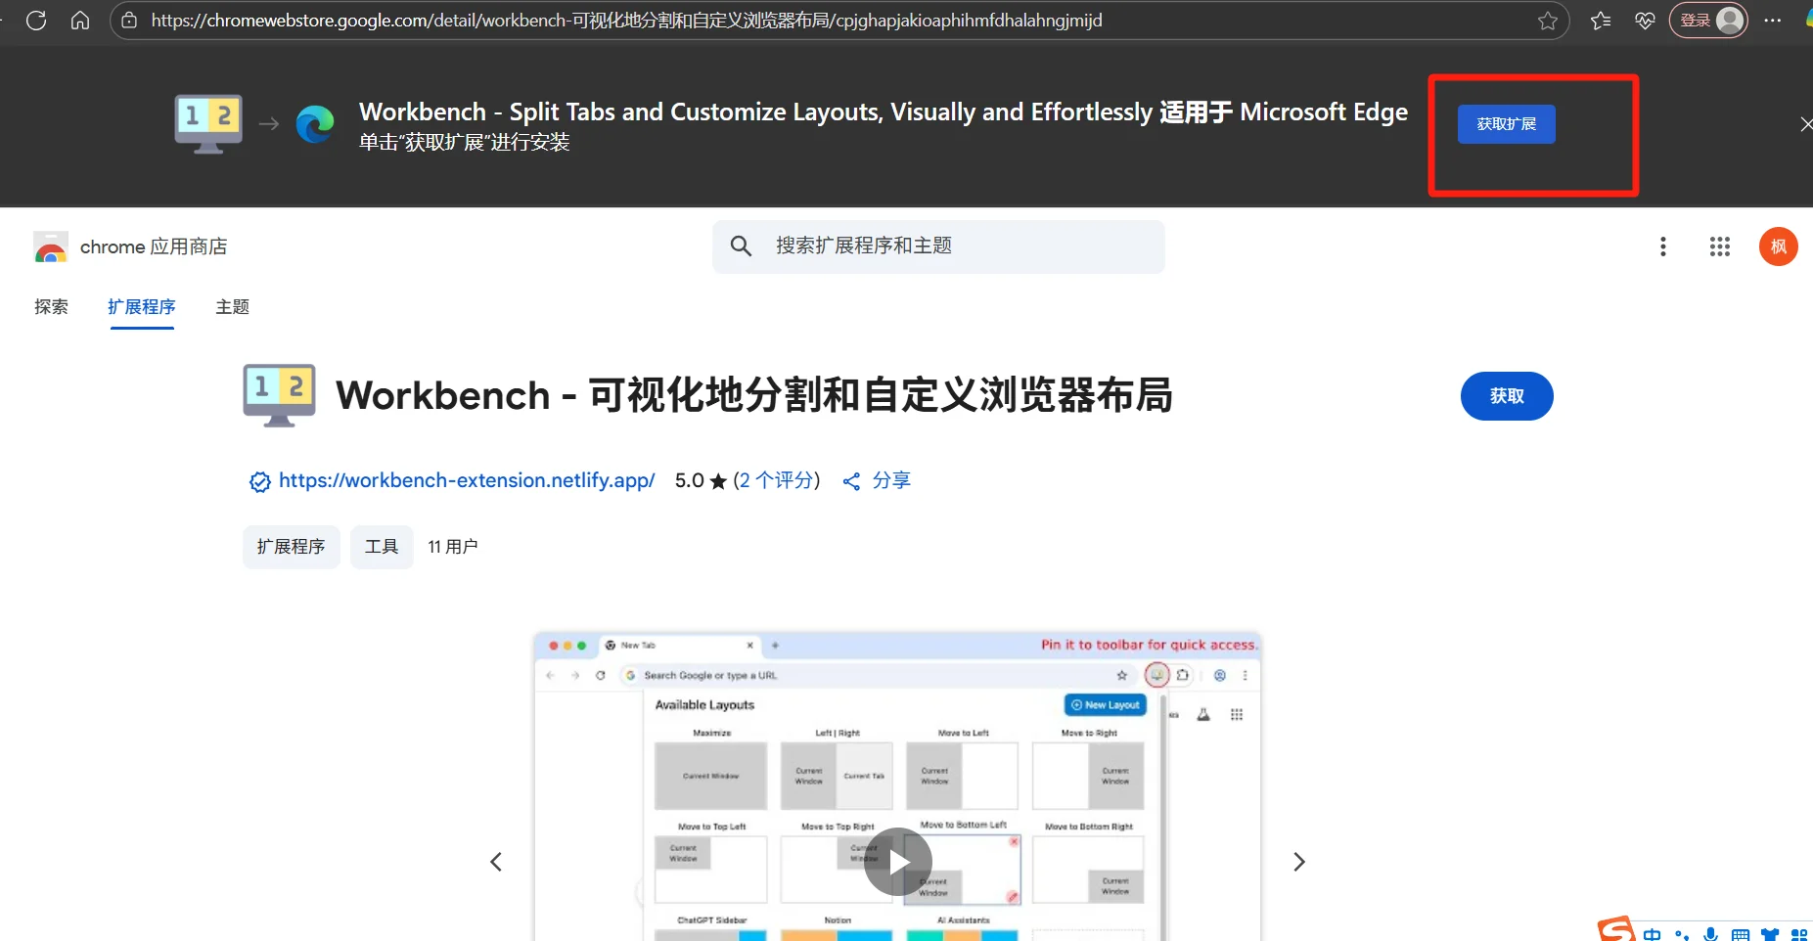The image size is (1813, 941).
Task: Open the Sogou virtual keyboard icon
Action: (x=1741, y=934)
